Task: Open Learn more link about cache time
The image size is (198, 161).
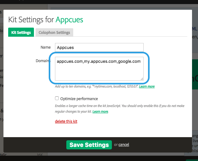Action: pyautogui.click(x=100, y=111)
